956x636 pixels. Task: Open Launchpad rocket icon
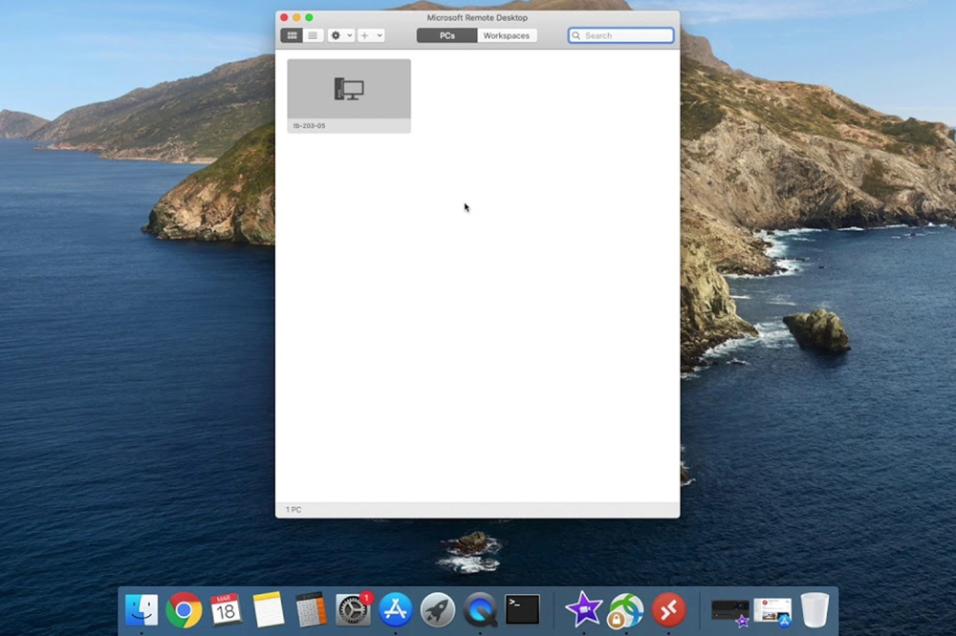(437, 610)
